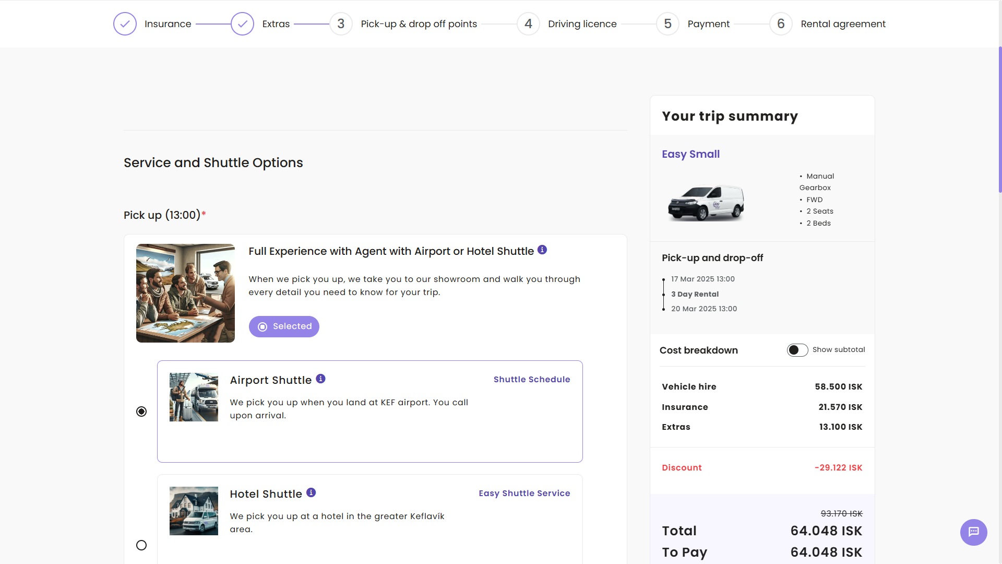Image resolution: width=1002 pixels, height=564 pixels.
Task: Click the white campervan image in trip summary
Action: click(x=706, y=203)
